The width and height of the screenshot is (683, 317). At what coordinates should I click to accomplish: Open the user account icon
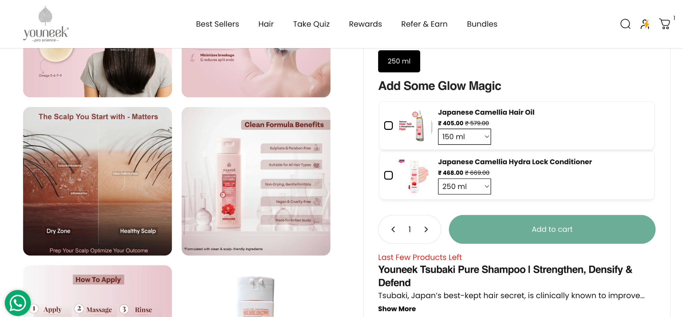[645, 24]
